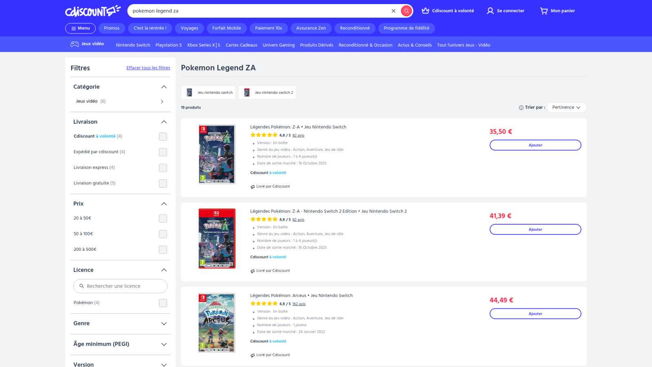This screenshot has height=367, width=652.
Task: Go to Produits Dérivés section
Action: 317,45
